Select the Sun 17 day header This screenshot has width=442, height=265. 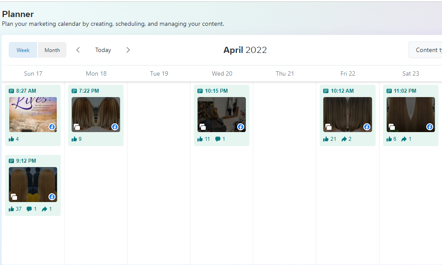pyautogui.click(x=33, y=73)
